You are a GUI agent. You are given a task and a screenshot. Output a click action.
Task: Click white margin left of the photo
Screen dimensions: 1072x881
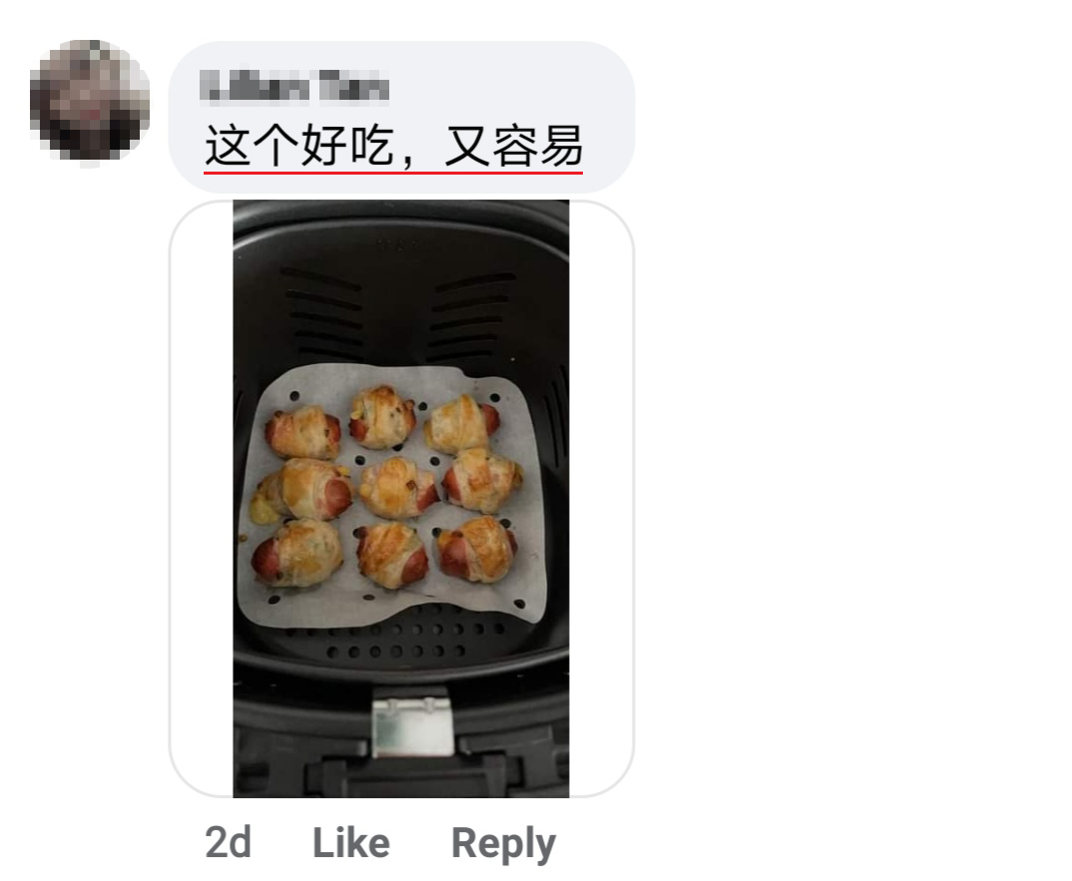coord(202,498)
